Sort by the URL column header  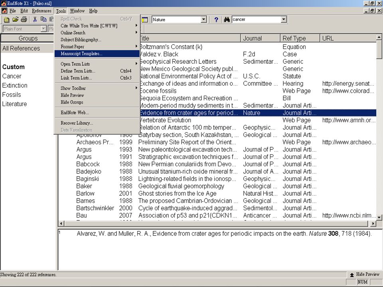click(x=348, y=38)
